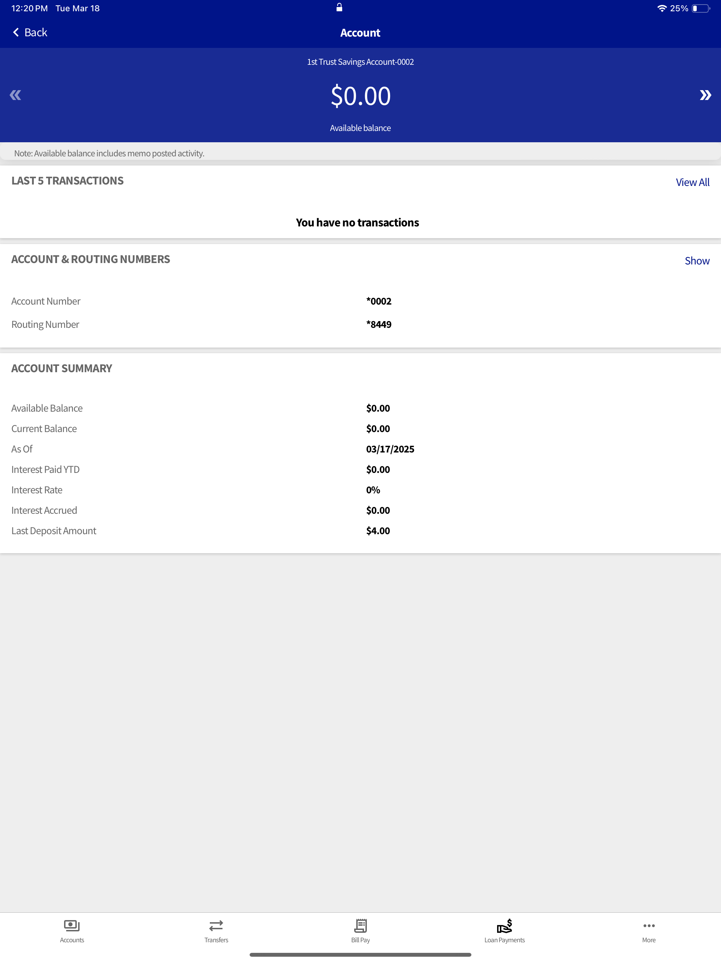Screen dimensions: 721x962
Task: Tap the lock icon in status bar
Action: [x=339, y=7]
